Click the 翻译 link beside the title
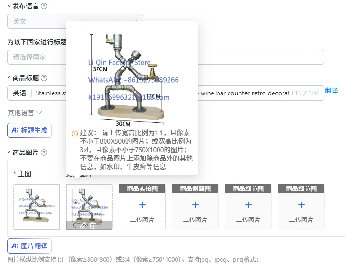 pyautogui.click(x=331, y=91)
